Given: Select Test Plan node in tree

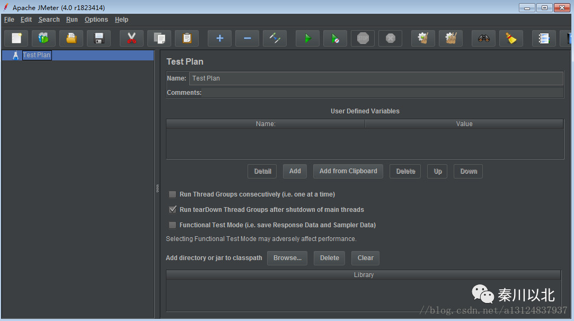Looking at the screenshot, I should pyautogui.click(x=36, y=55).
